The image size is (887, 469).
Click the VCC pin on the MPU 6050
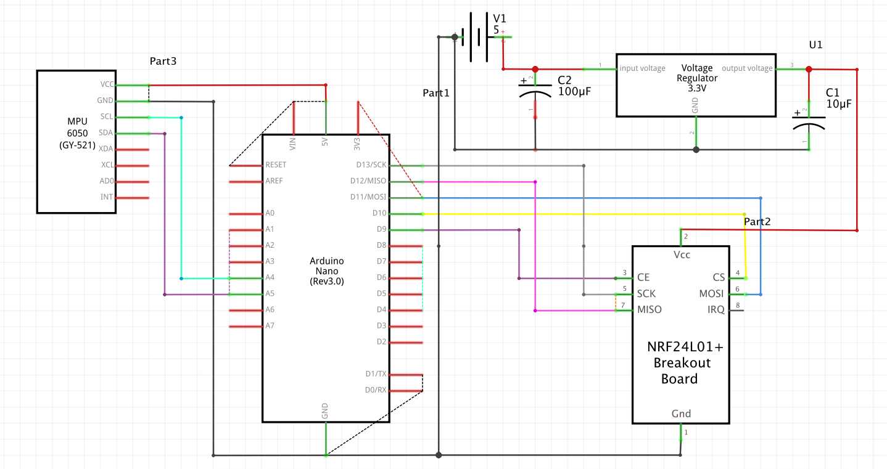point(133,85)
